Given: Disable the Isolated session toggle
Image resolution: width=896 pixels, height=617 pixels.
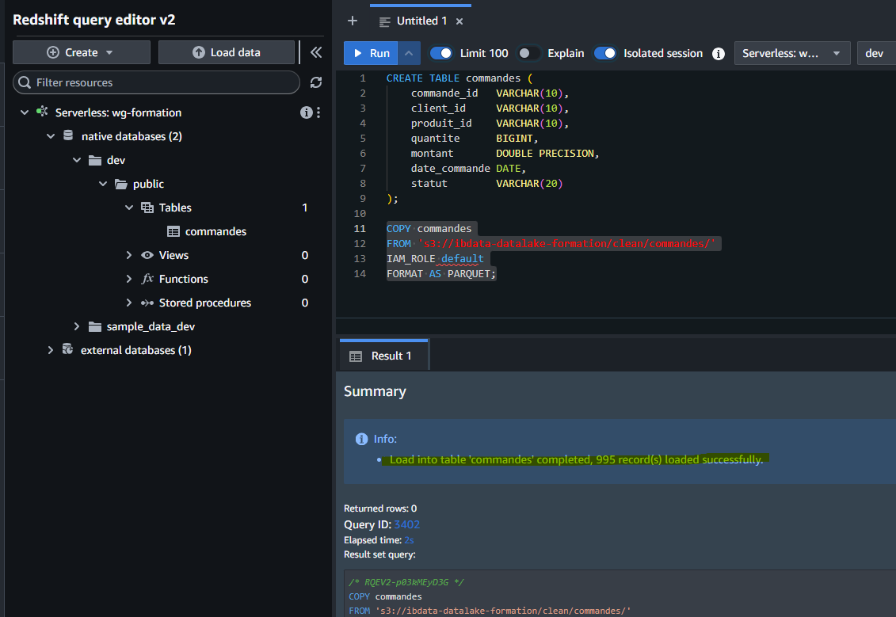Looking at the screenshot, I should tap(605, 53).
